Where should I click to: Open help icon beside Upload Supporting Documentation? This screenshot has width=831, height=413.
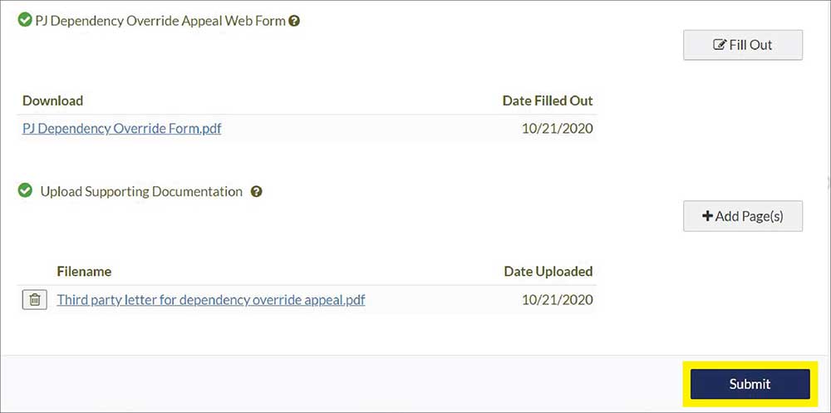coord(257,192)
